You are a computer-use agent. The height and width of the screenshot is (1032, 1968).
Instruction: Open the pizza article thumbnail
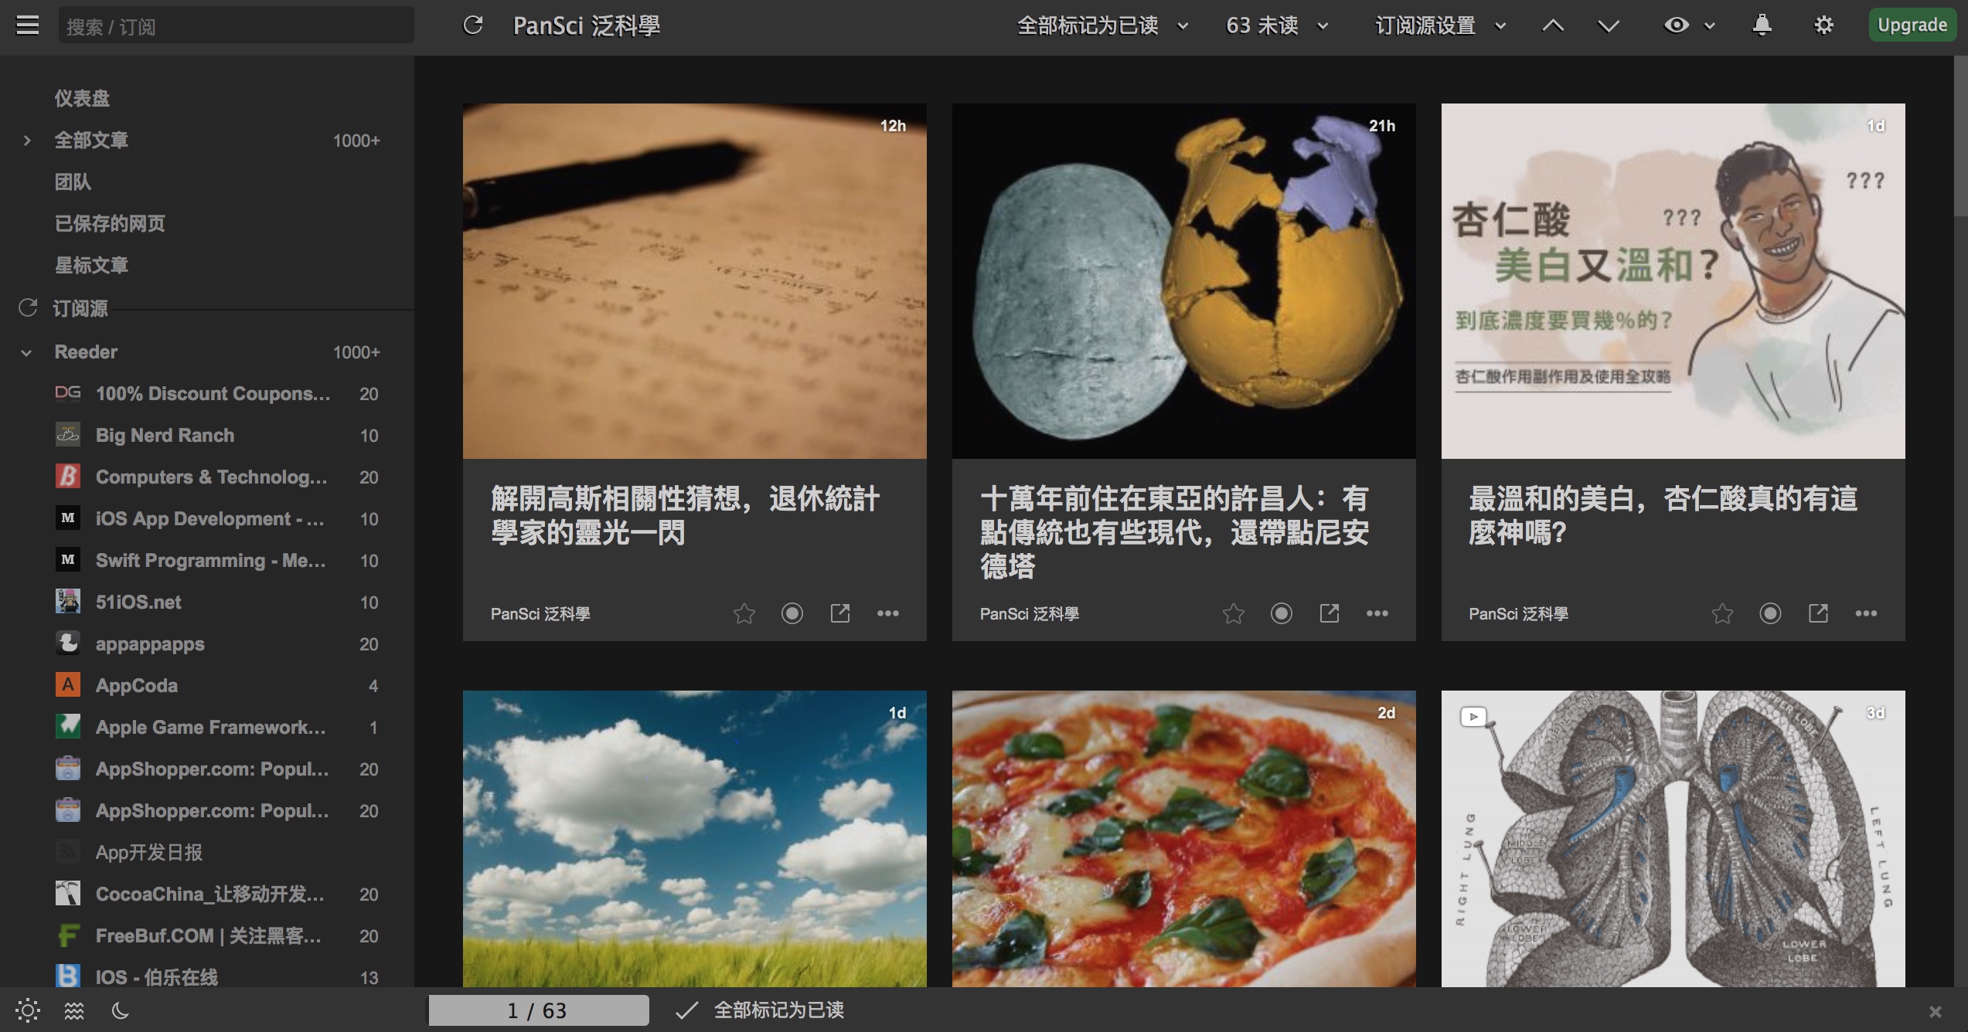point(1183,838)
